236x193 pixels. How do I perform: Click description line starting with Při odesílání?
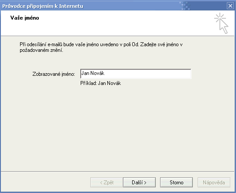tap(101, 44)
